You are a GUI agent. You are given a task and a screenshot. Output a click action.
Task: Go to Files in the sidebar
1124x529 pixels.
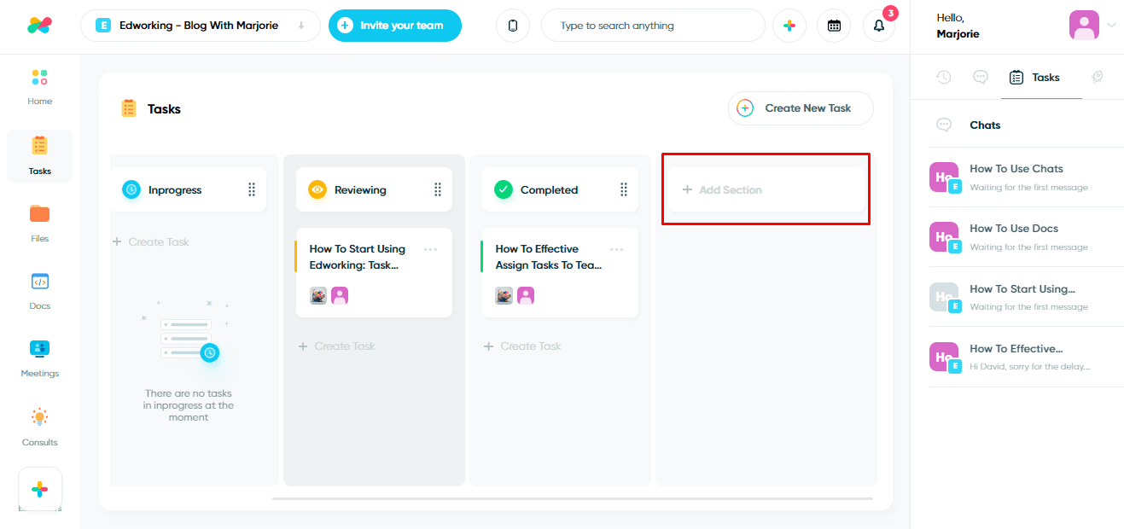click(39, 223)
